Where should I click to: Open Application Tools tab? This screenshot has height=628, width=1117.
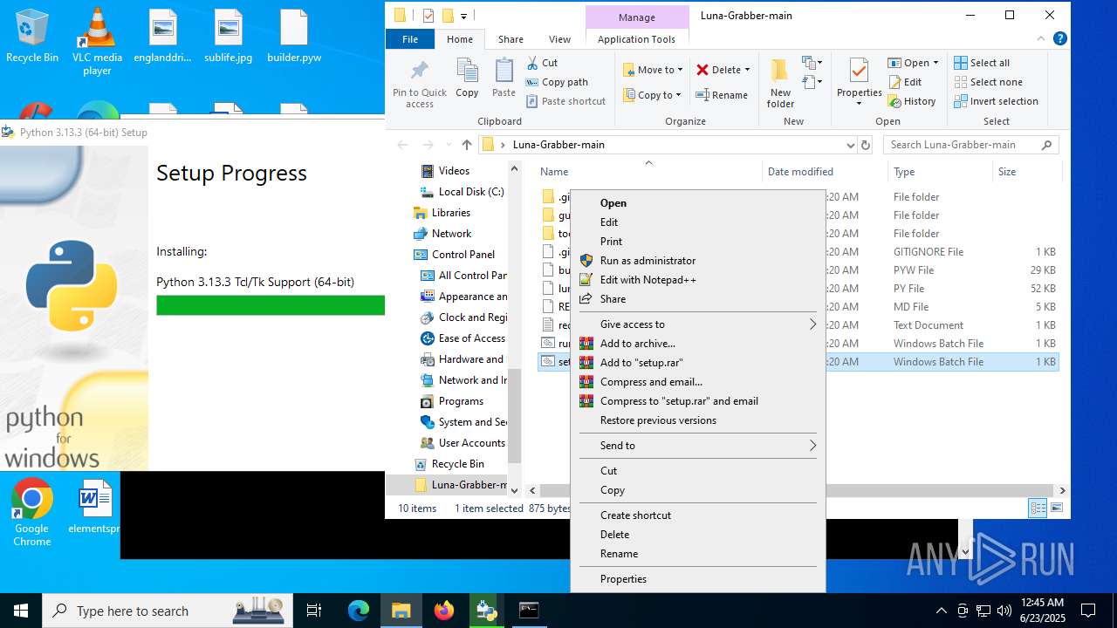click(636, 39)
